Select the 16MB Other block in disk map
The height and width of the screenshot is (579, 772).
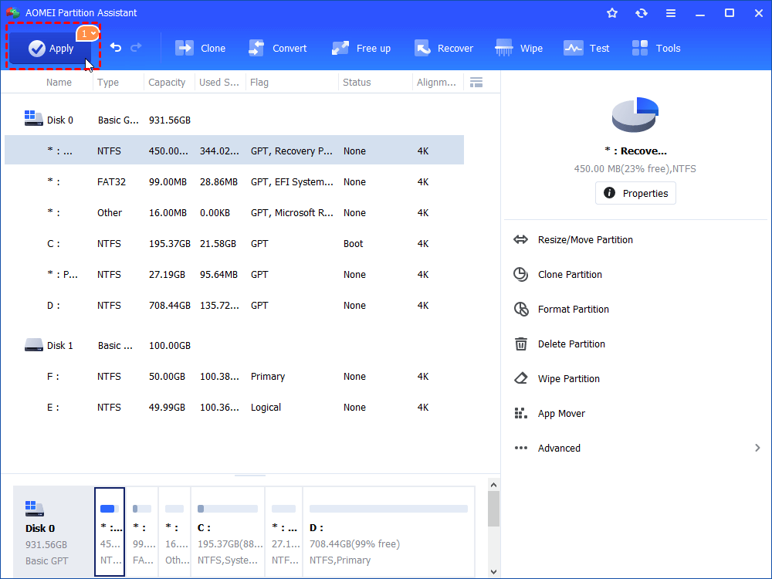[174, 532]
